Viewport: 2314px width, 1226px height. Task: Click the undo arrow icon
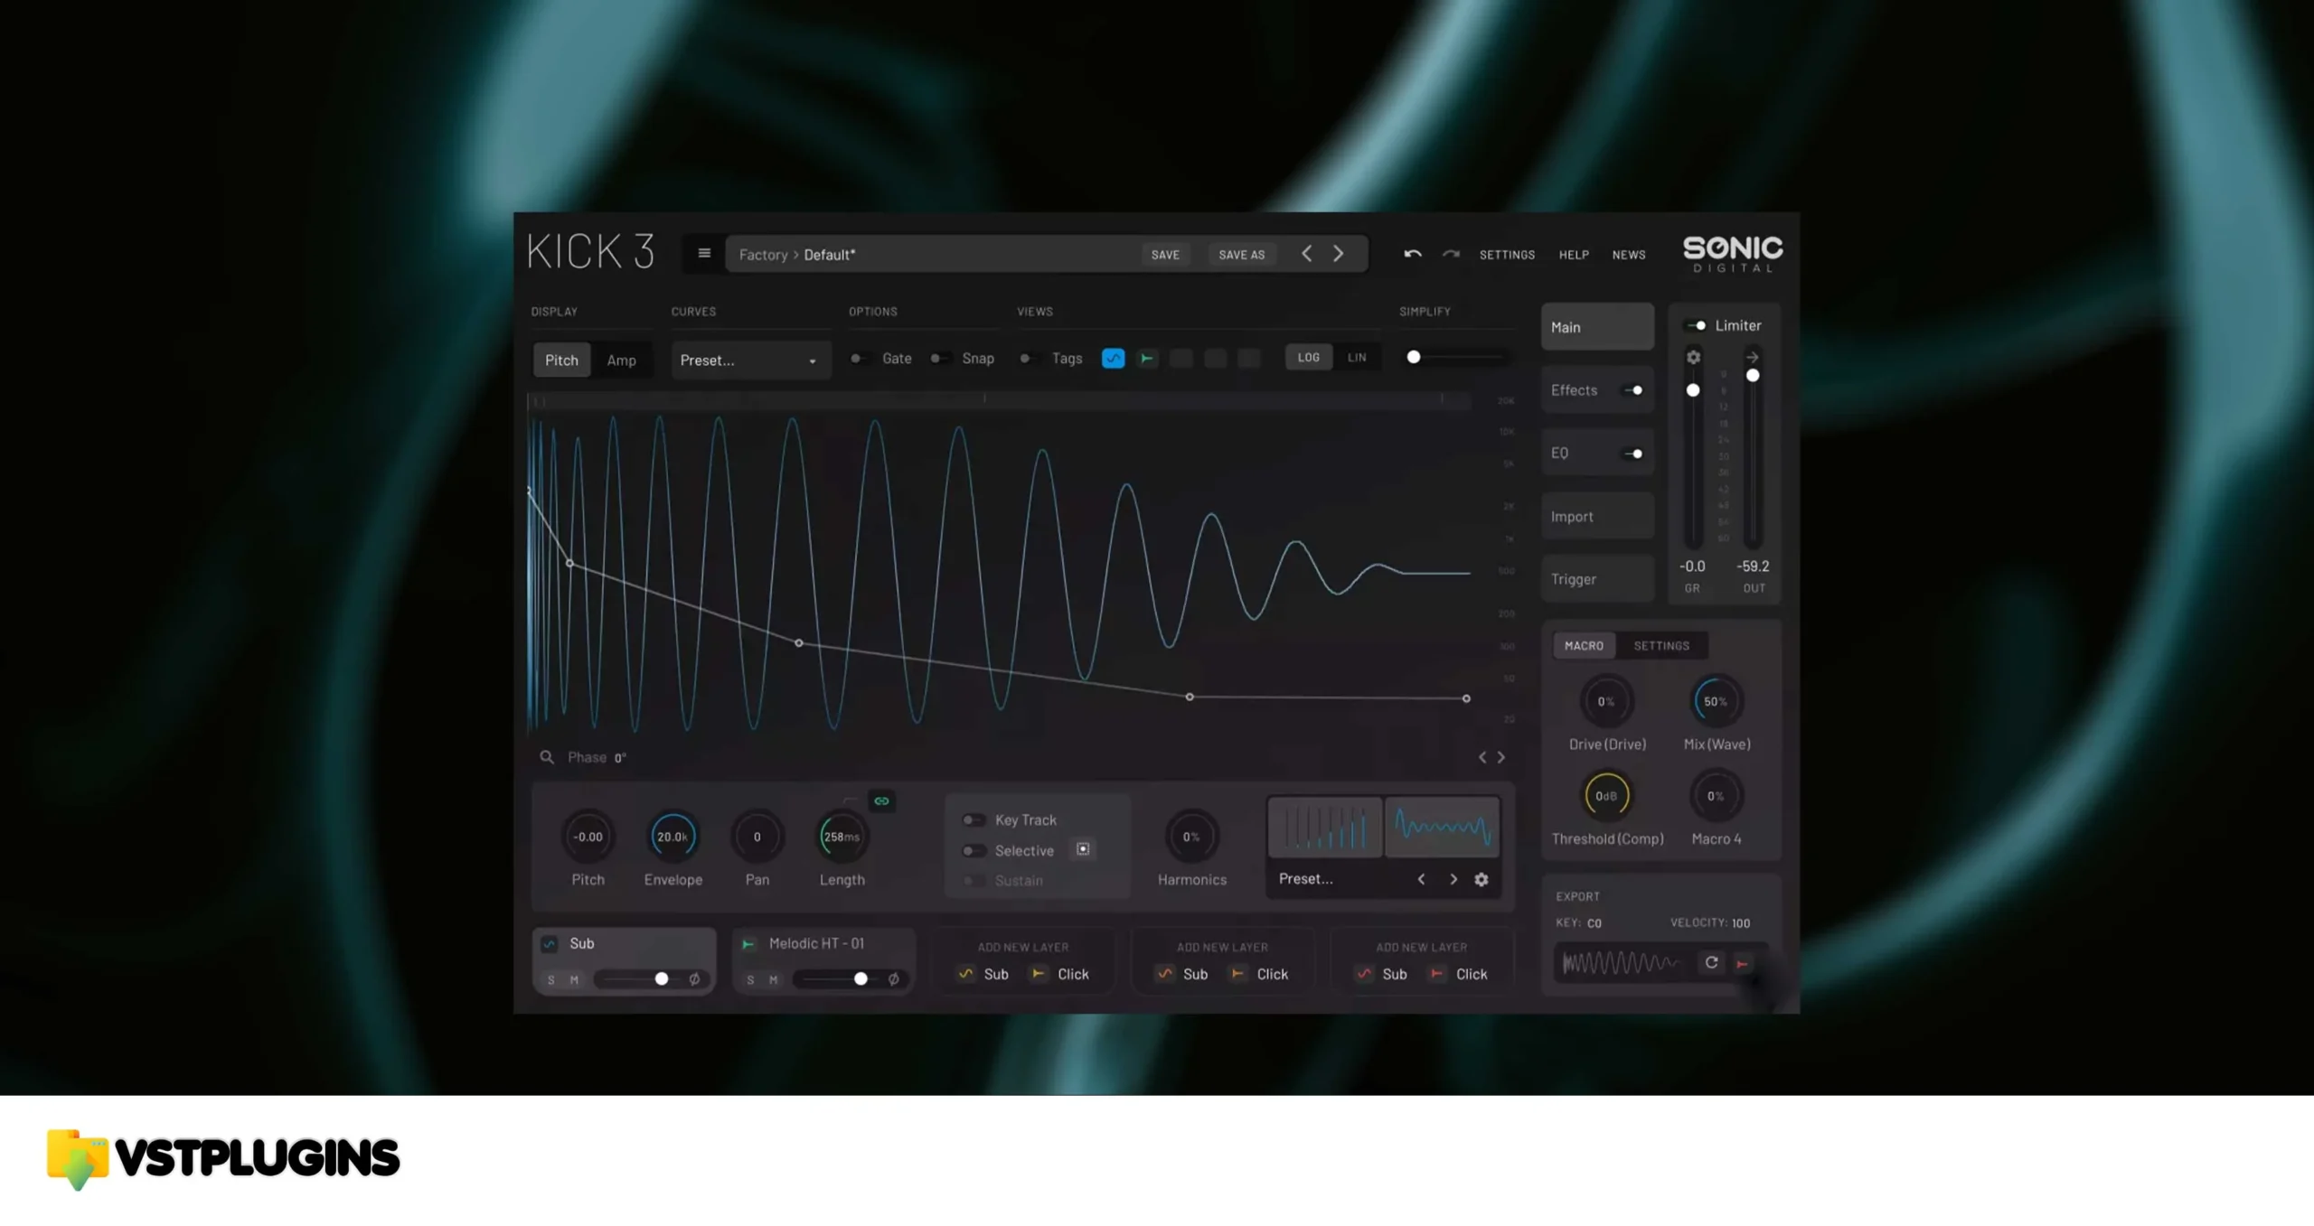click(1412, 254)
